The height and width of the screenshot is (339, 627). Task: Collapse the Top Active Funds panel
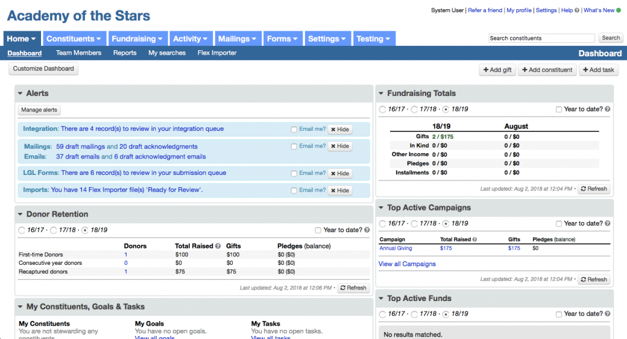pos(381,299)
